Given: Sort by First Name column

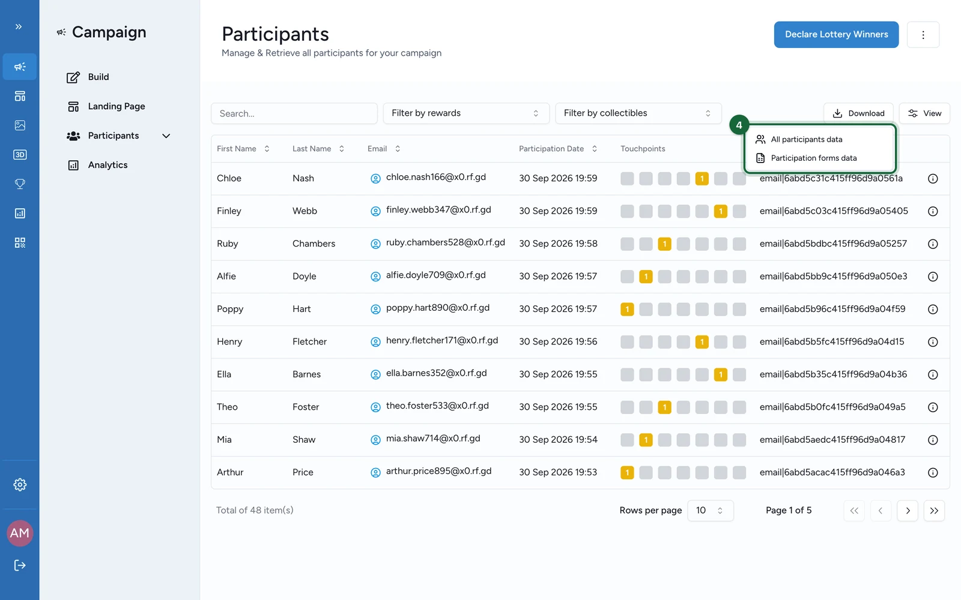Looking at the screenshot, I should (x=243, y=149).
